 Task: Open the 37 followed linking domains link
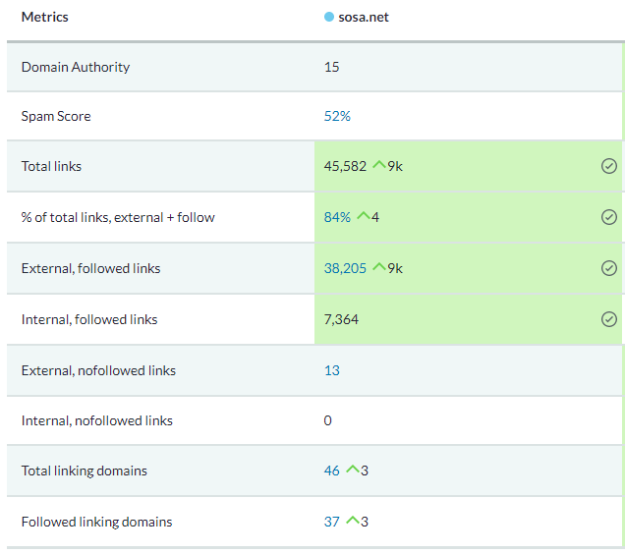(331, 522)
